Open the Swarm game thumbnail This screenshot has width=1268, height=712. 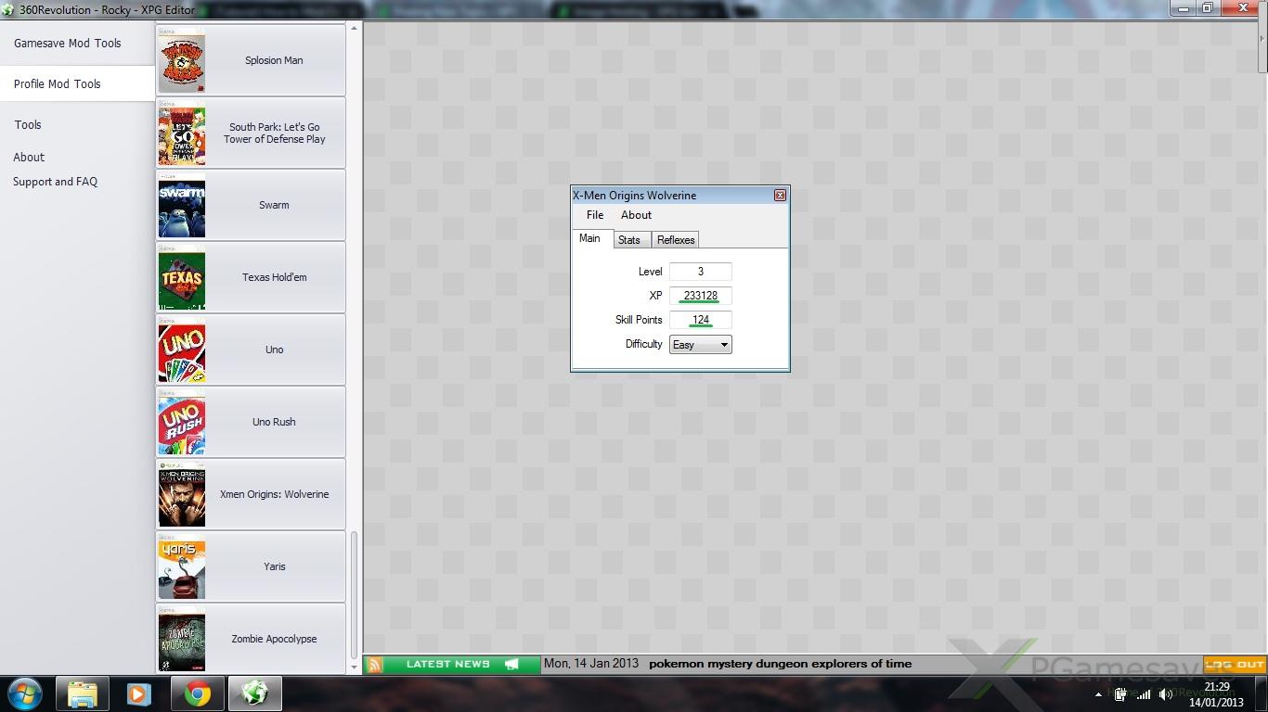click(x=182, y=206)
